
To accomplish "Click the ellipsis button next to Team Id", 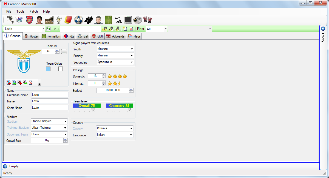I will (x=64, y=51).
